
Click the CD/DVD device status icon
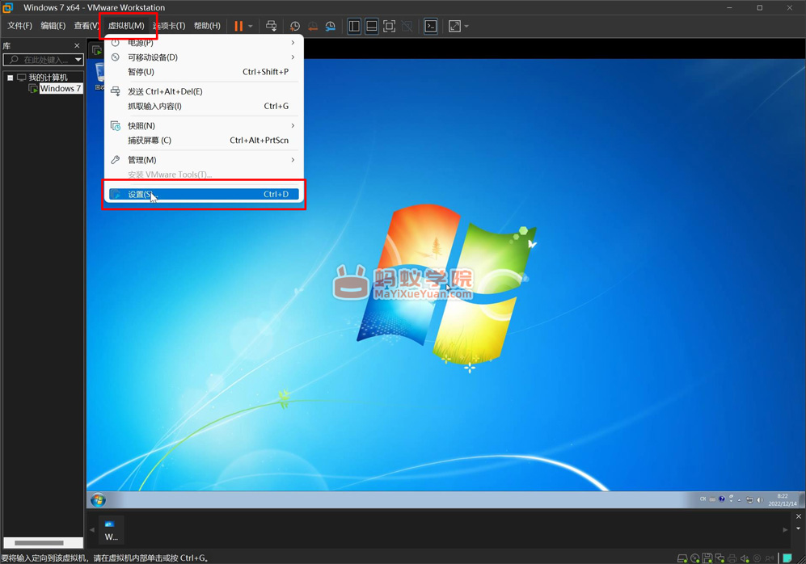pyautogui.click(x=695, y=558)
